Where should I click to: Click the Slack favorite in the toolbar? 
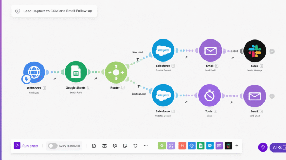(x=228, y=146)
